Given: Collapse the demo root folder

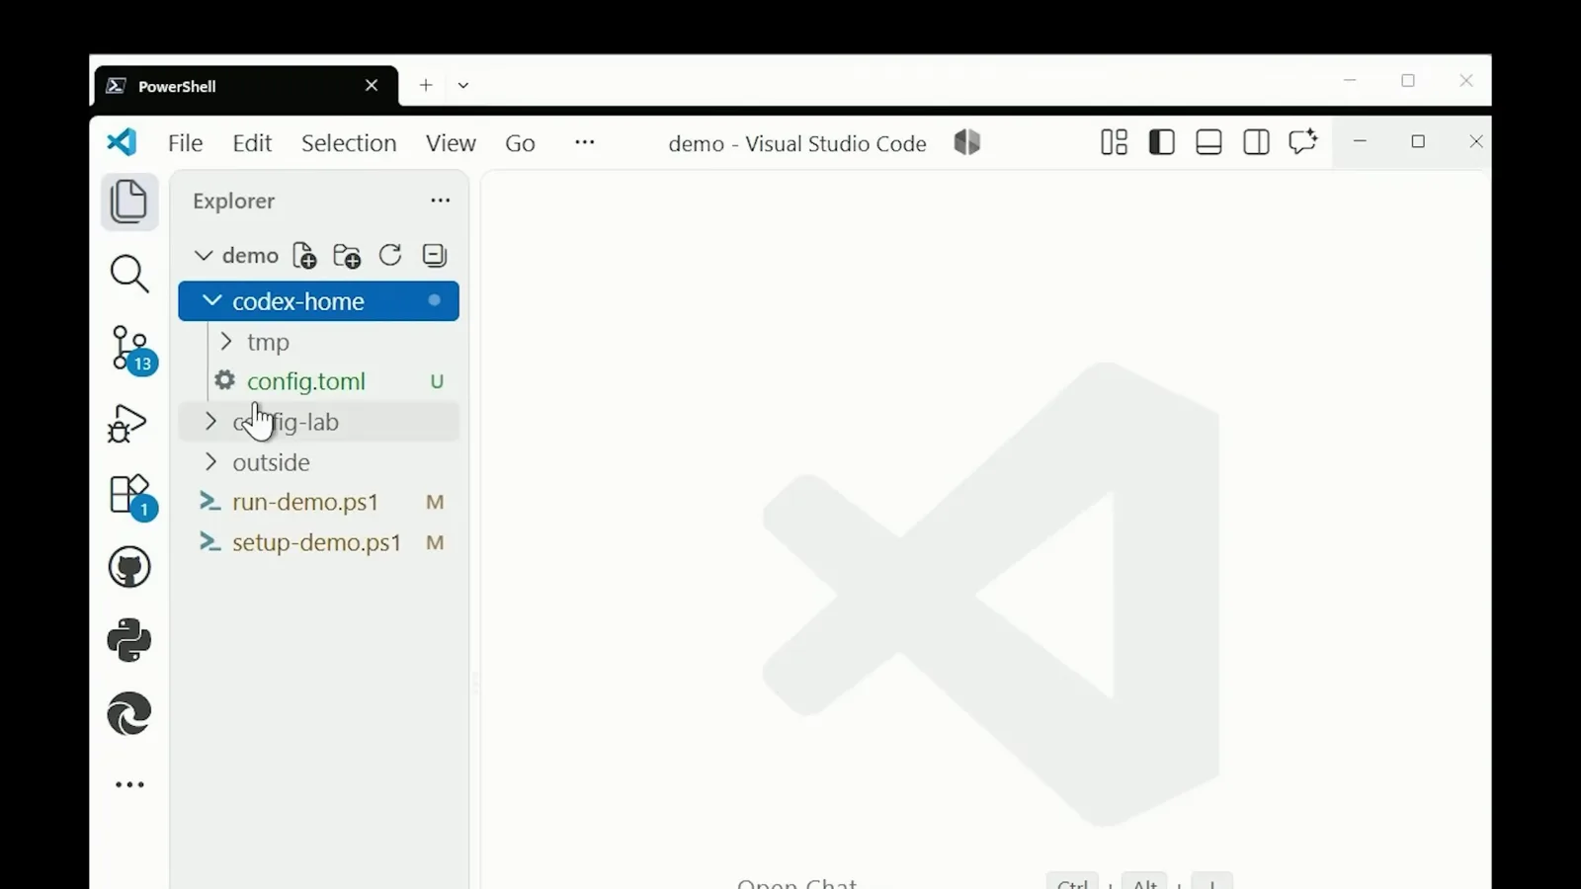Looking at the screenshot, I should coord(204,256).
